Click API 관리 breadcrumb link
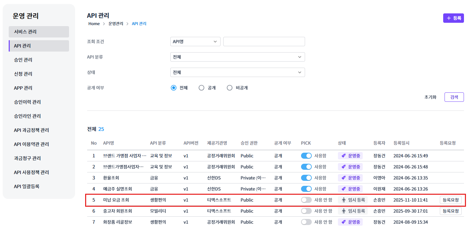 (139, 24)
